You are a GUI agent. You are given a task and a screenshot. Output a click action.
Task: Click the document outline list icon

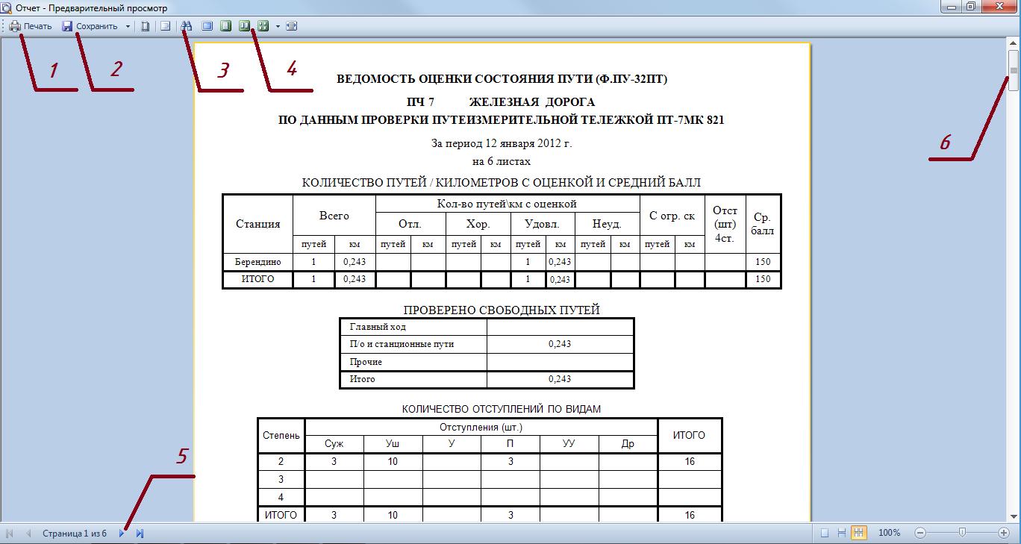pyautogui.click(x=166, y=26)
